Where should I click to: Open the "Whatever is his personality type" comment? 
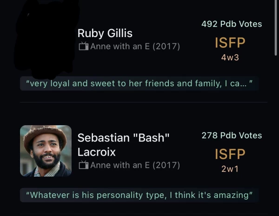[x=139, y=195]
